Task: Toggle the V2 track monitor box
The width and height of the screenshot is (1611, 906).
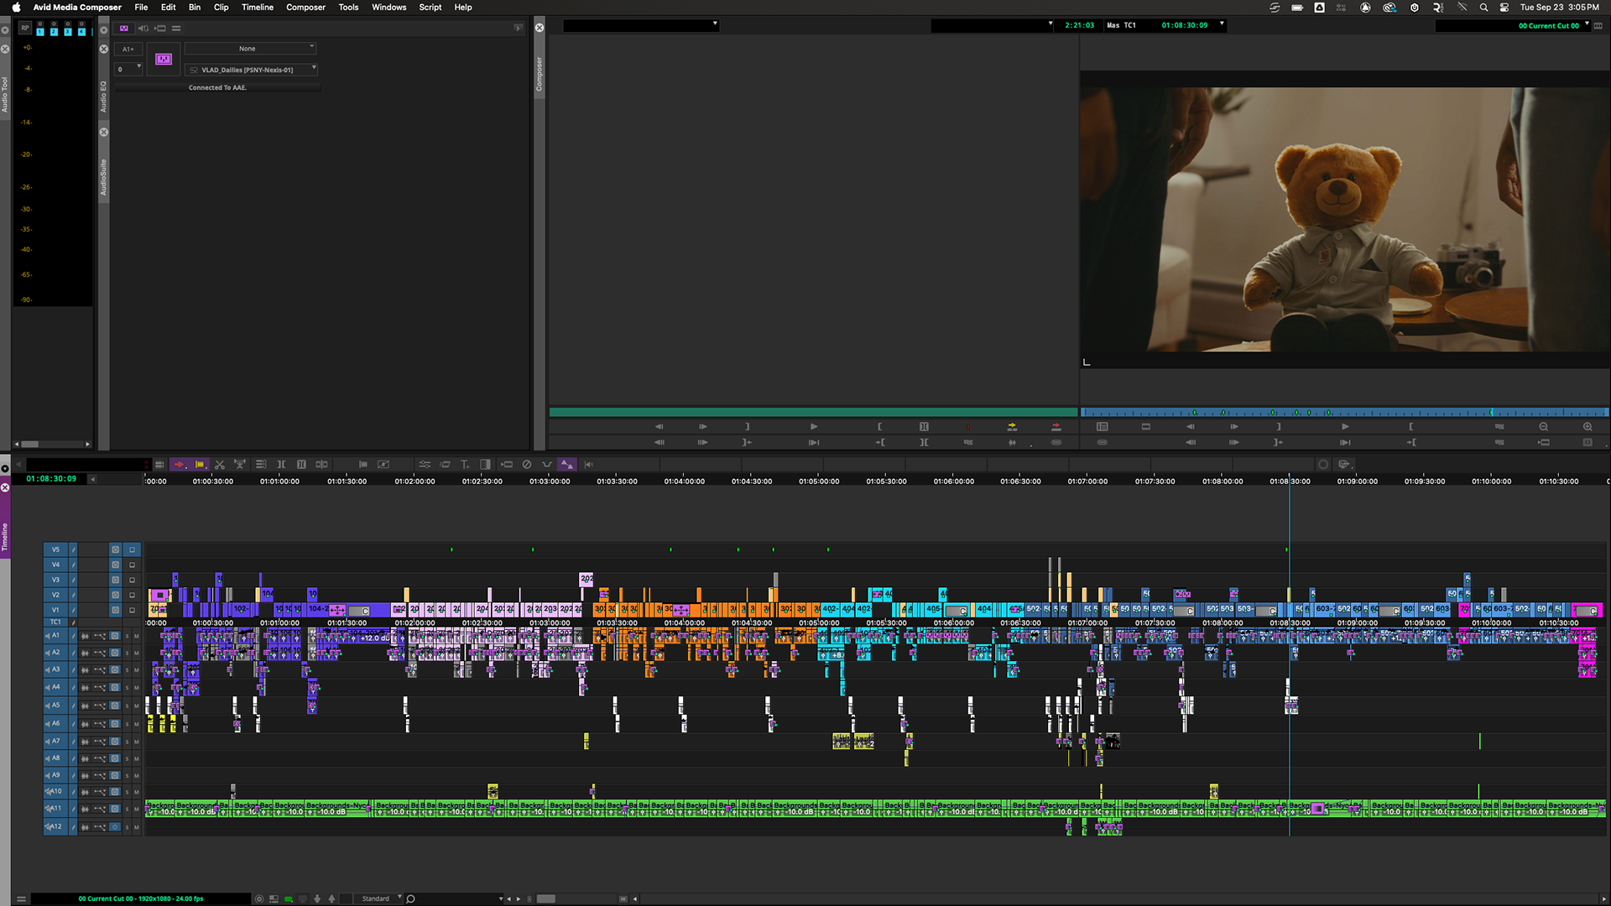Action: [x=132, y=595]
